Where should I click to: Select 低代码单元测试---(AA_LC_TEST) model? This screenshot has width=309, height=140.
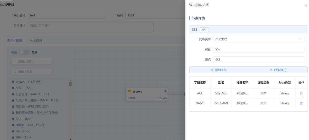click(37, 100)
